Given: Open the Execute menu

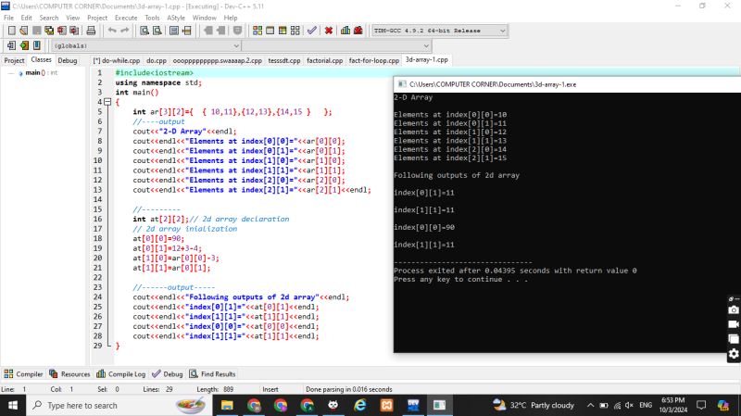Looking at the screenshot, I should (126, 18).
